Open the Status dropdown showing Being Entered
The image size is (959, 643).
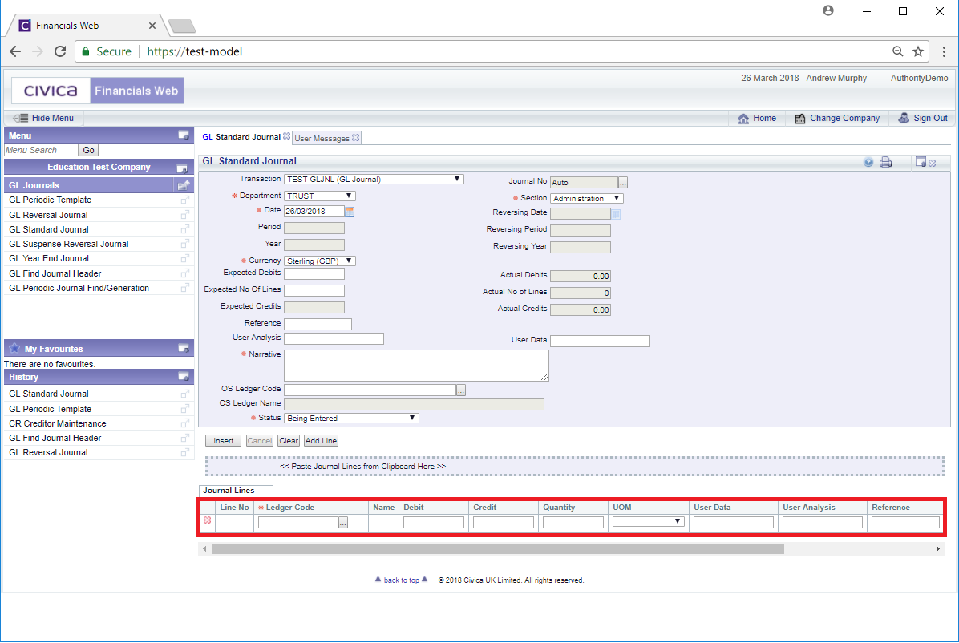(351, 418)
